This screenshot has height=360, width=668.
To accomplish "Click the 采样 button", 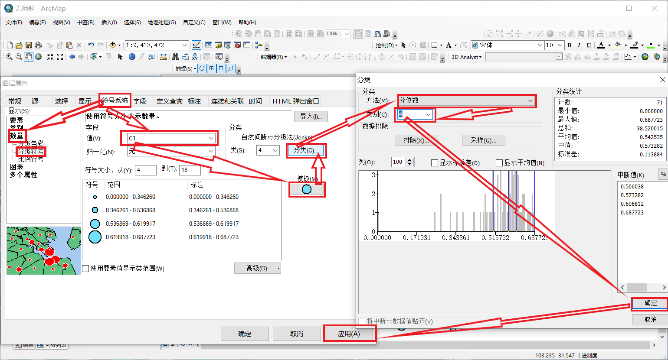I will (484, 140).
